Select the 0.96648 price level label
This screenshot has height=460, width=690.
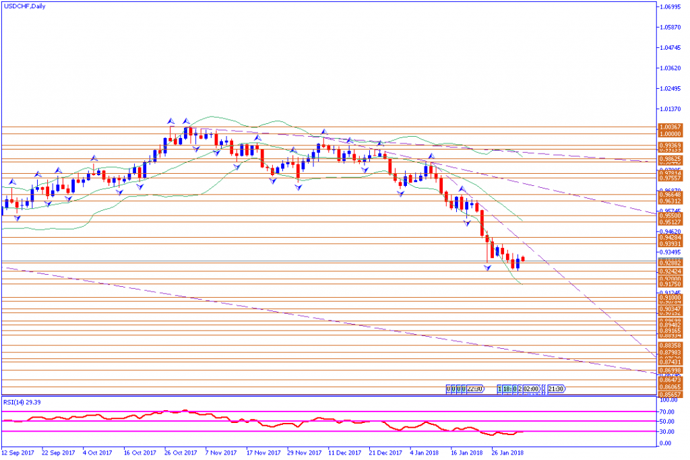coord(670,195)
